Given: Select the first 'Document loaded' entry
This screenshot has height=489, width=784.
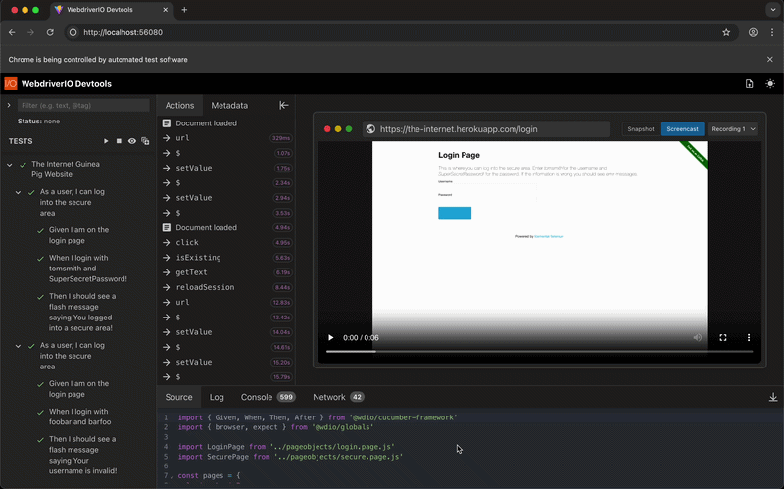Looking at the screenshot, I should (226, 123).
